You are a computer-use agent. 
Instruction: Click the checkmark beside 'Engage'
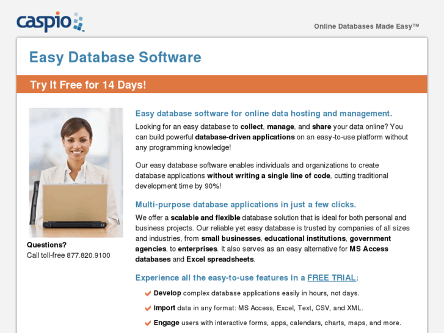(x=148, y=323)
